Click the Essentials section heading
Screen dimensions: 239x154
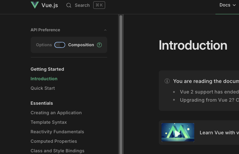(42, 103)
